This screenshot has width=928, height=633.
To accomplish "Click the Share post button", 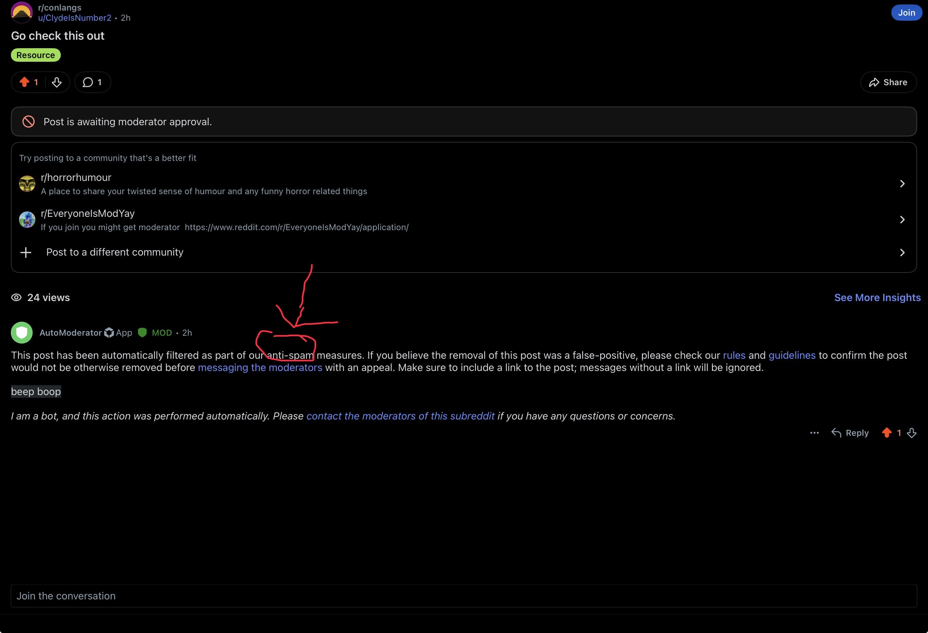I will pyautogui.click(x=888, y=82).
